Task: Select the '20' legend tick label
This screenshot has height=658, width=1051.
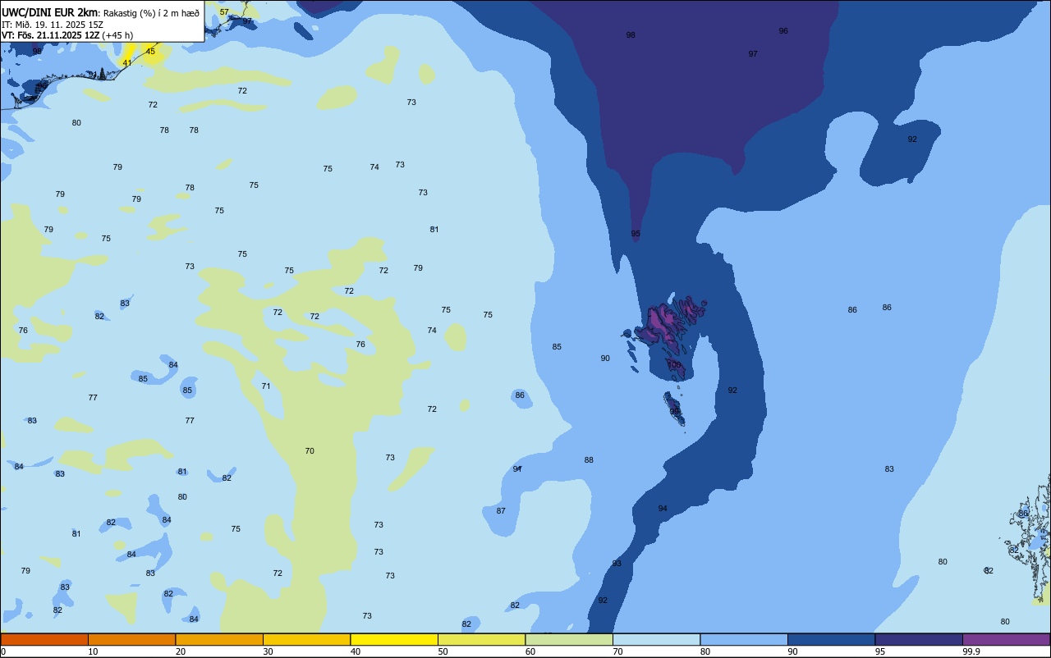Action: pos(181,651)
